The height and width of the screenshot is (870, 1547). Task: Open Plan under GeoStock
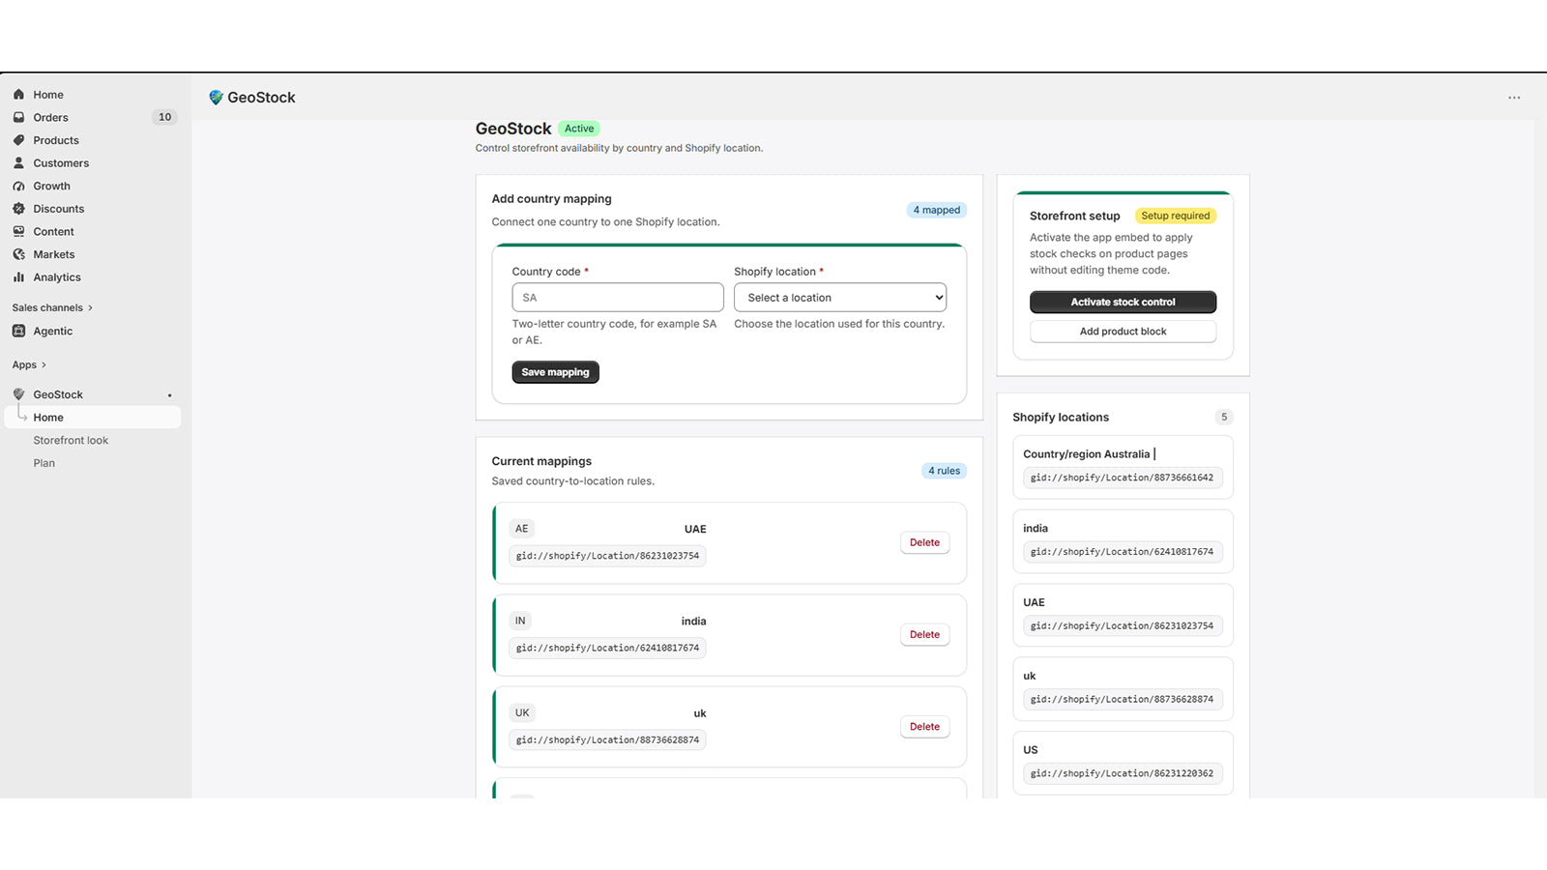(x=44, y=463)
